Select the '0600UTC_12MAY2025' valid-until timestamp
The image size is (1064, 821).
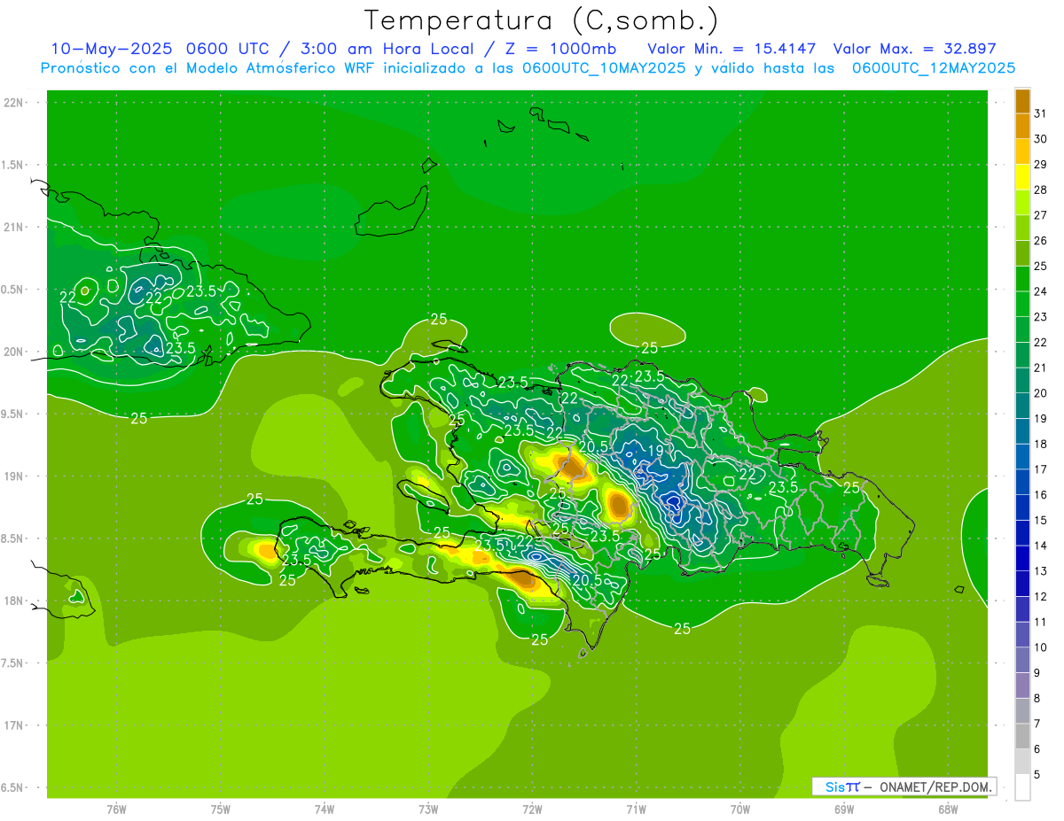coord(934,68)
